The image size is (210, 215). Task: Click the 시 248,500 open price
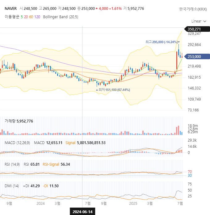pyautogui.click(x=28, y=9)
